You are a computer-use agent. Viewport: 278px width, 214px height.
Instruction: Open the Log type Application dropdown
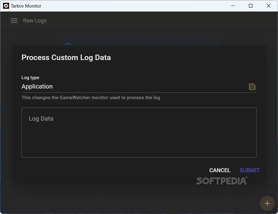tap(139, 87)
